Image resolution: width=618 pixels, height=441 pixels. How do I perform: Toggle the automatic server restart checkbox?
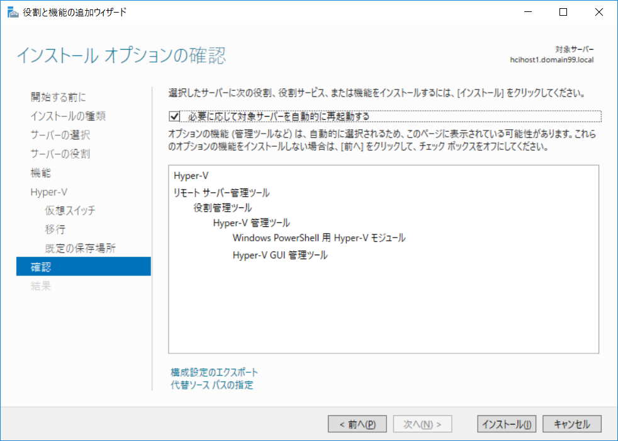(174, 117)
